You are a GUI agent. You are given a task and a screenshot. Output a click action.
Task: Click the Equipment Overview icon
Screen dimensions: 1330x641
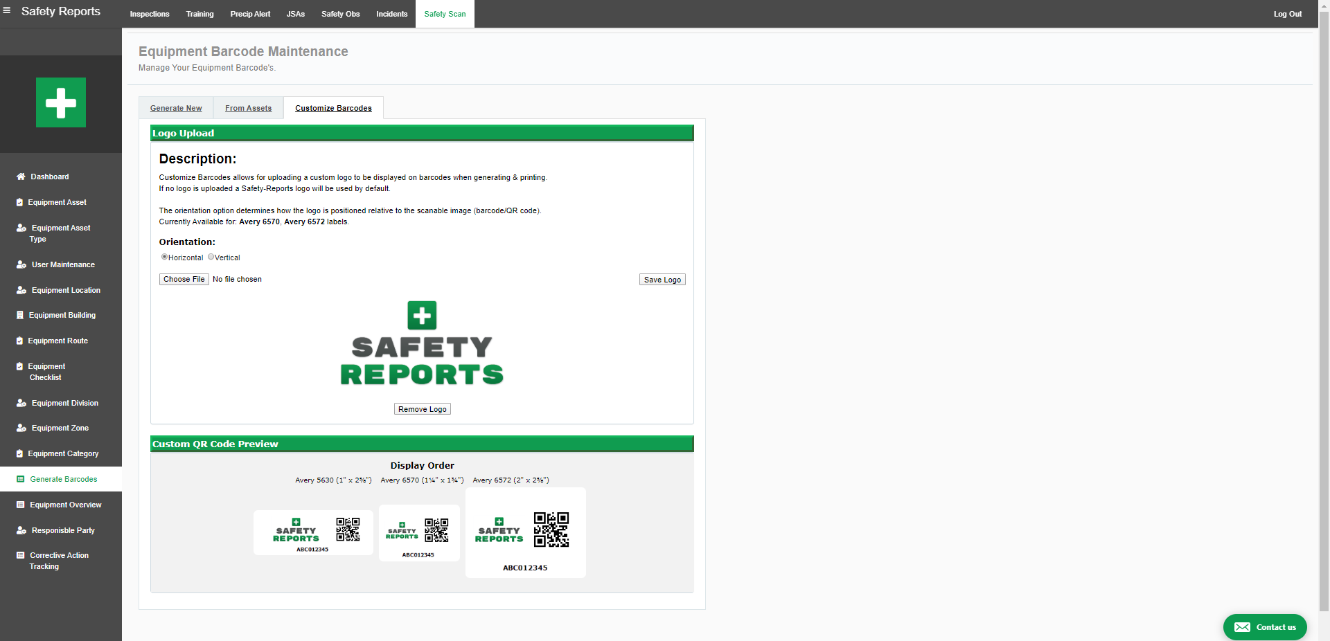pyautogui.click(x=21, y=505)
